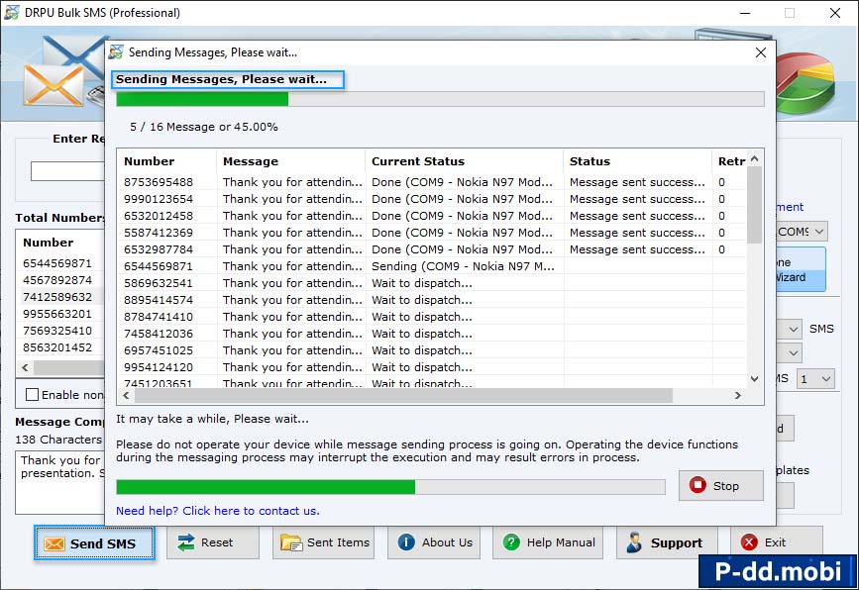Click the Exit button label

point(775,542)
